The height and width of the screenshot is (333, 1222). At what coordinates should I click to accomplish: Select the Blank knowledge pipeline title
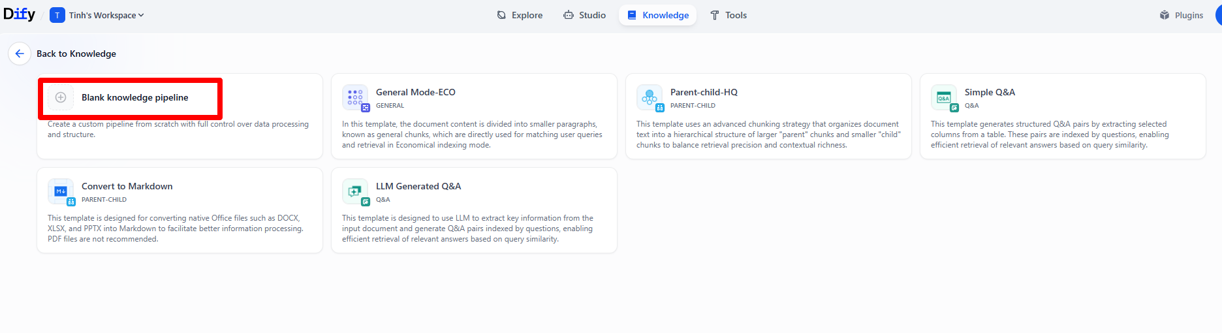[x=134, y=97]
